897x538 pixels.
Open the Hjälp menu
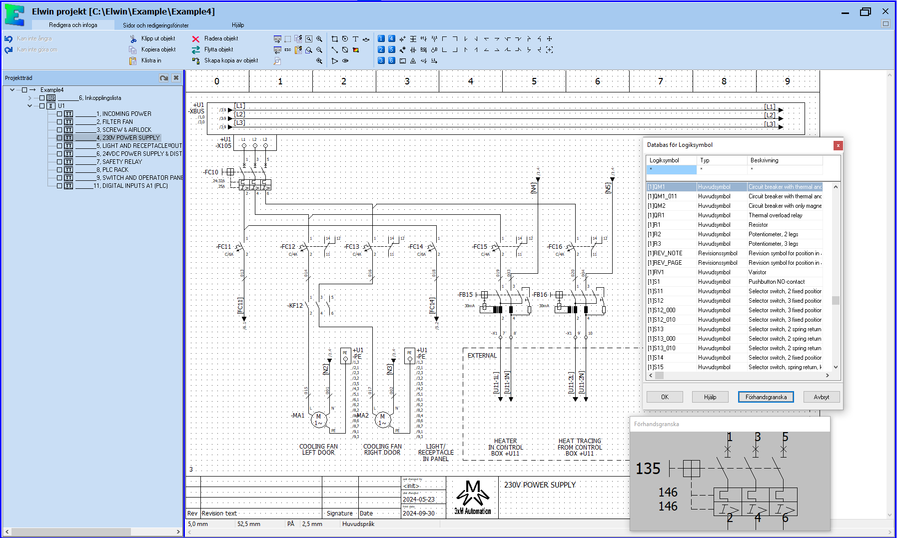[x=238, y=24]
